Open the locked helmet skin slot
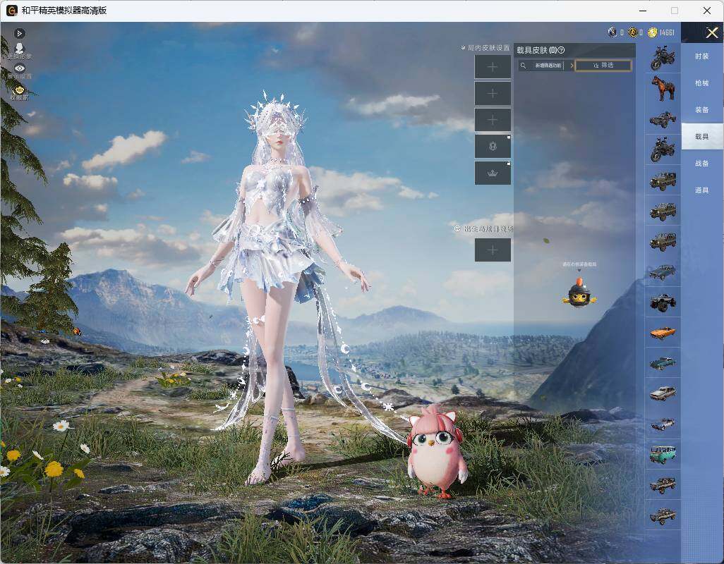 point(493,147)
